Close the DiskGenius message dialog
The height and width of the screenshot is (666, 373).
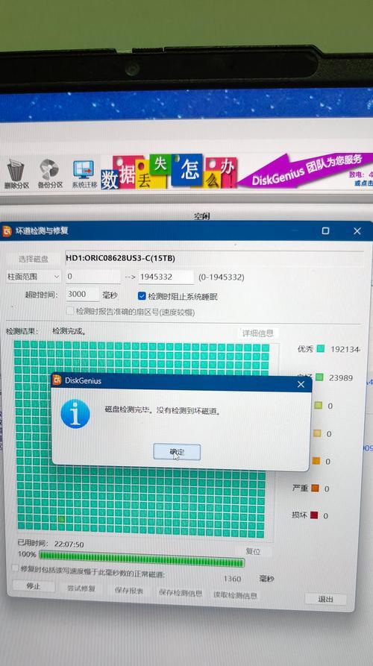(301, 384)
